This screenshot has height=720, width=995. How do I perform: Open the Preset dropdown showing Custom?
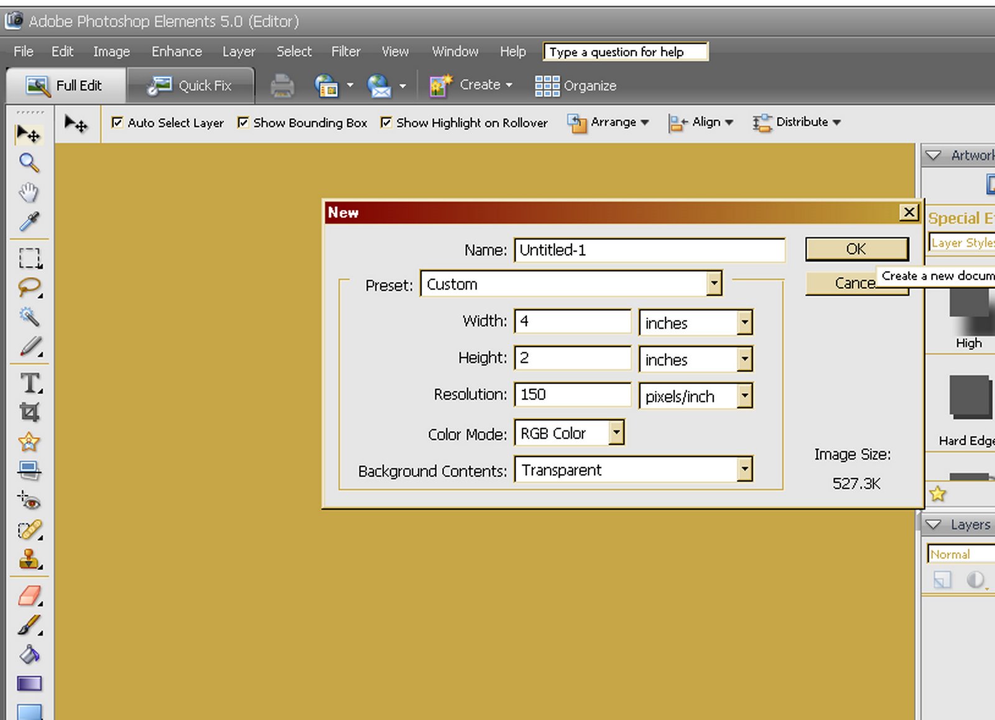coord(571,284)
